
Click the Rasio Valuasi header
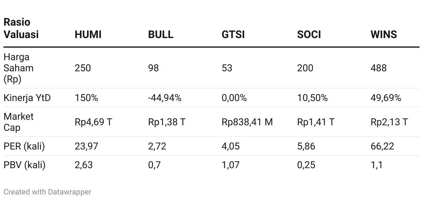(x=21, y=28)
